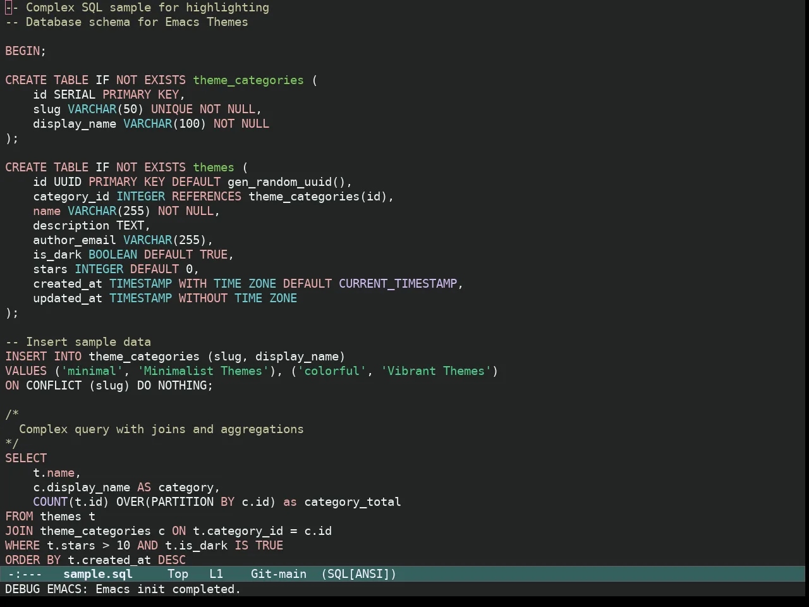The height and width of the screenshot is (607, 809).
Task: Click CURRENT_TIMESTAMP on the created_at line
Action: (398, 284)
